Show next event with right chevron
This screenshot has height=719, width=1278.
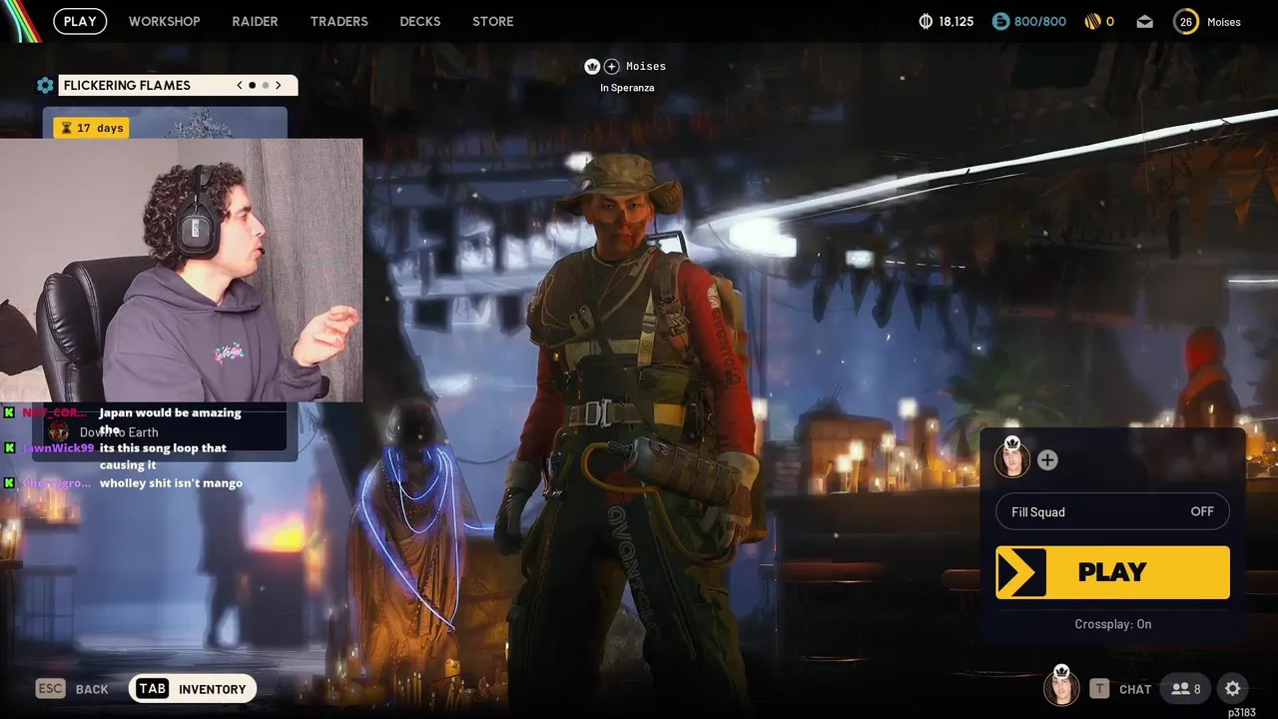[279, 85]
